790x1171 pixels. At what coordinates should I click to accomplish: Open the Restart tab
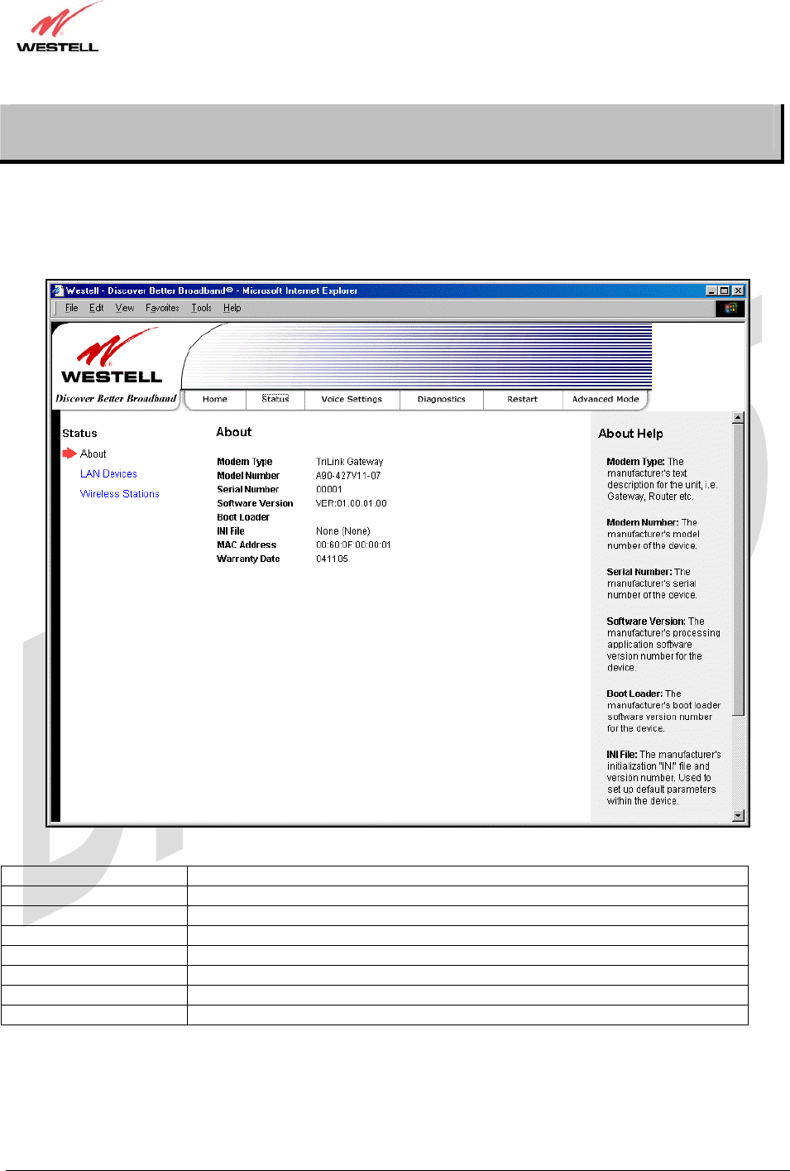(522, 399)
